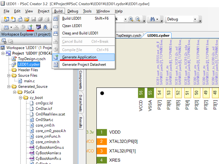
Task: Open build toolbar dropdown arrow
Action: point(11,27)
